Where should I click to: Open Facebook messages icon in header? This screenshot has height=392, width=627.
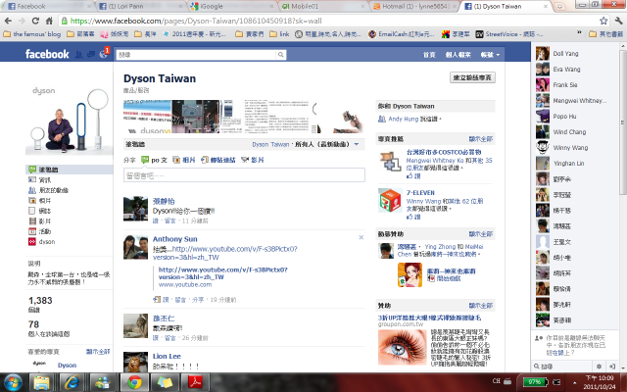[x=91, y=54]
